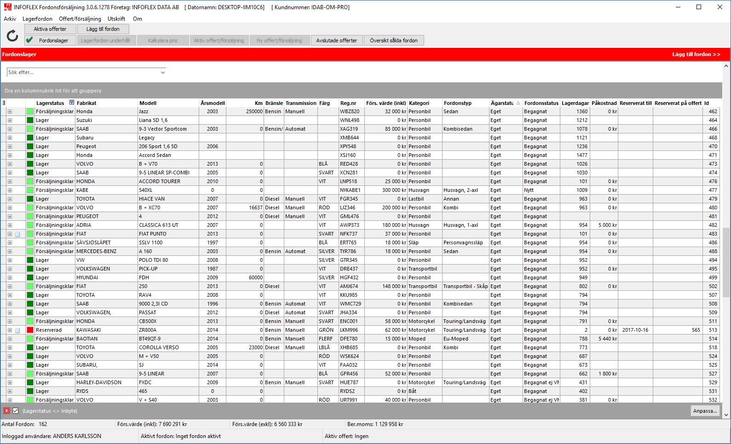Sort by the Påkostnad column header

click(604, 103)
